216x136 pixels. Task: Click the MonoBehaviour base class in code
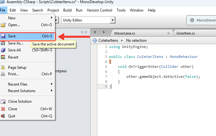pos(184,57)
